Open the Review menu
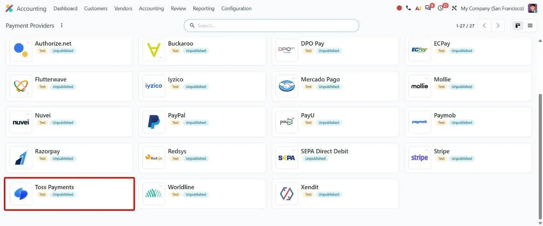Viewport: 543px width, 226px height. [179, 8]
